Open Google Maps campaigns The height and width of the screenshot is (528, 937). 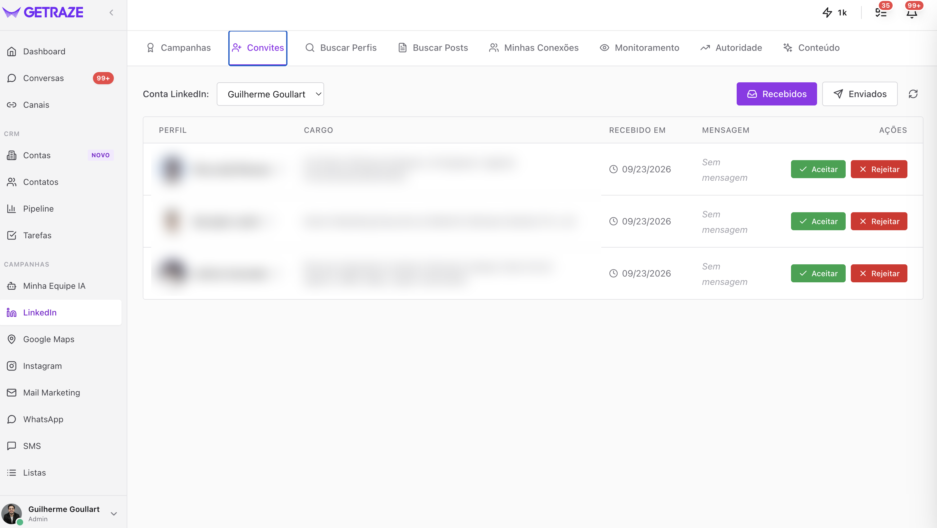click(x=61, y=339)
